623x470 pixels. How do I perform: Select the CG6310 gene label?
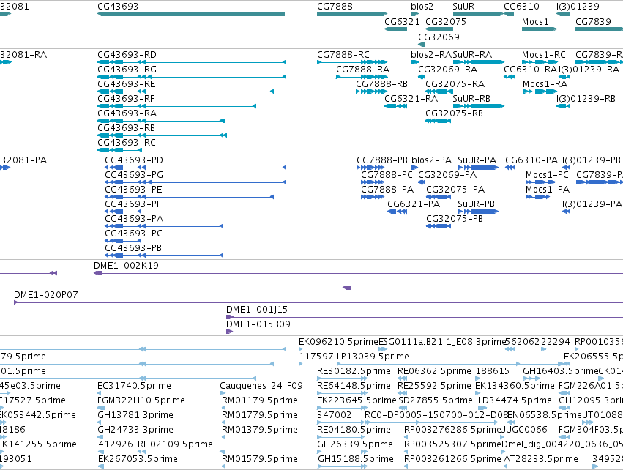[x=521, y=7]
